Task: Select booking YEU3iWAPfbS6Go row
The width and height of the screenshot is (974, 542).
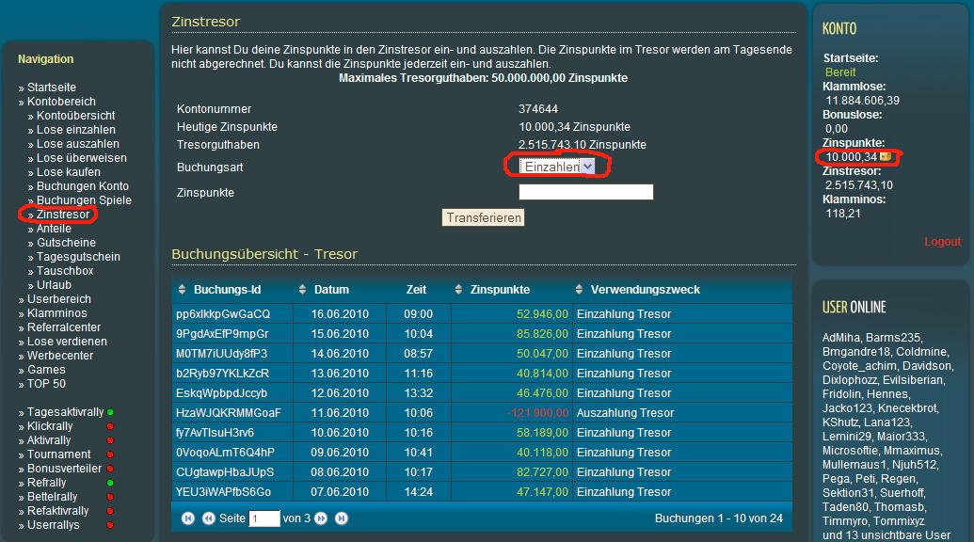Action: pyautogui.click(x=482, y=492)
